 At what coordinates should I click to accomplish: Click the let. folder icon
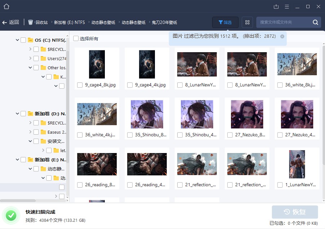coord(56,150)
